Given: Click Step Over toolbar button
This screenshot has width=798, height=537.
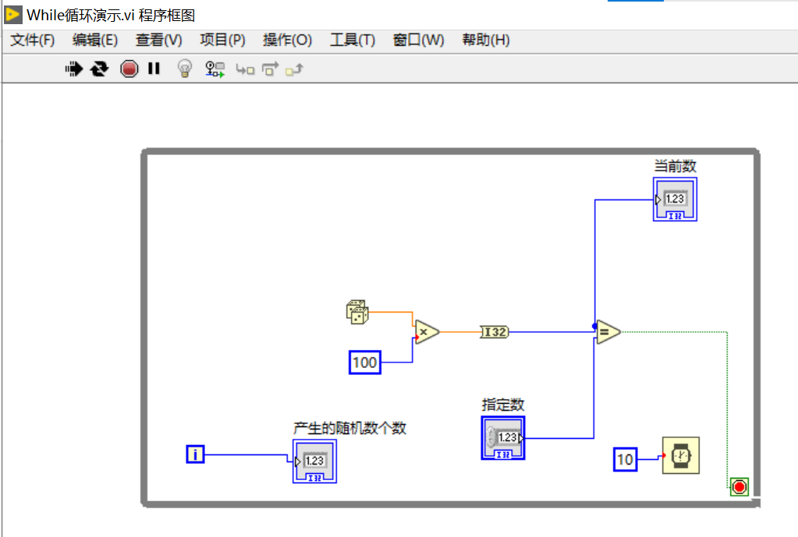Looking at the screenshot, I should coord(270,69).
